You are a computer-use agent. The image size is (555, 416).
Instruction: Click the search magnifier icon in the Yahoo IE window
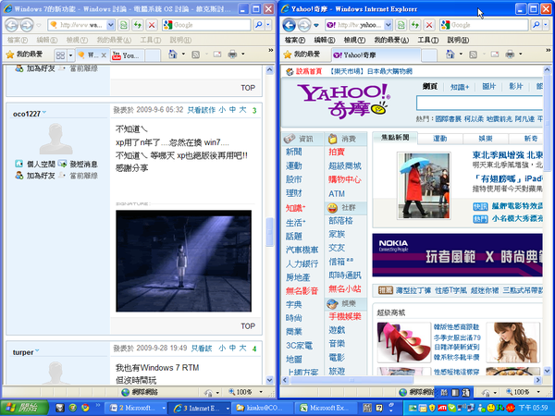pyautogui.click(x=536, y=25)
